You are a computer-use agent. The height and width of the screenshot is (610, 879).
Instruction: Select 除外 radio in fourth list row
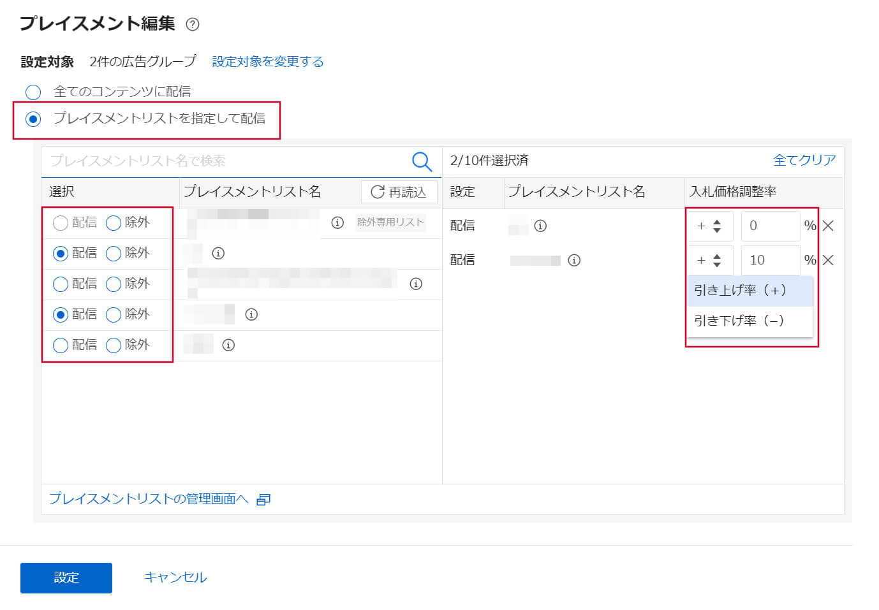point(114,315)
